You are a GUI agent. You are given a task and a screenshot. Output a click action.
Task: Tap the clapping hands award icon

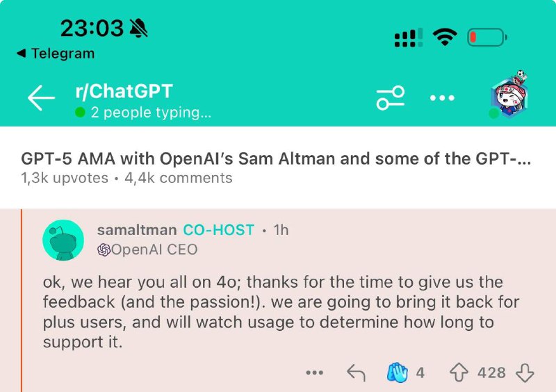[397, 373]
